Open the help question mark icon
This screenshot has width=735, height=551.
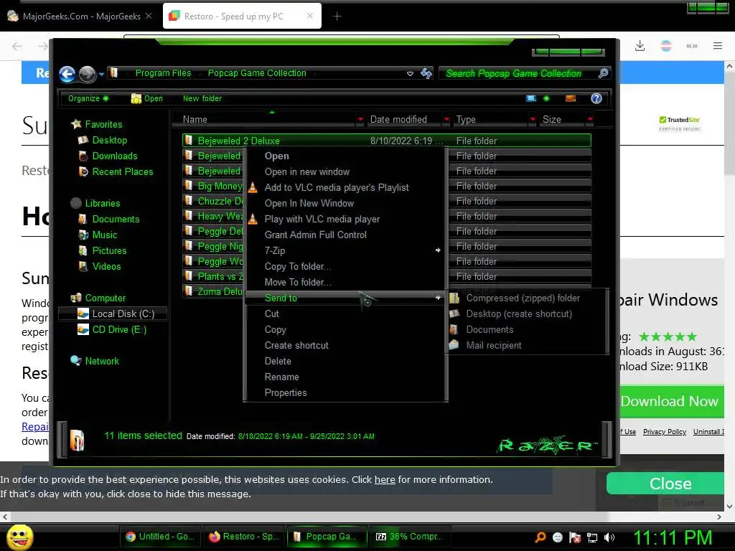pyautogui.click(x=596, y=98)
